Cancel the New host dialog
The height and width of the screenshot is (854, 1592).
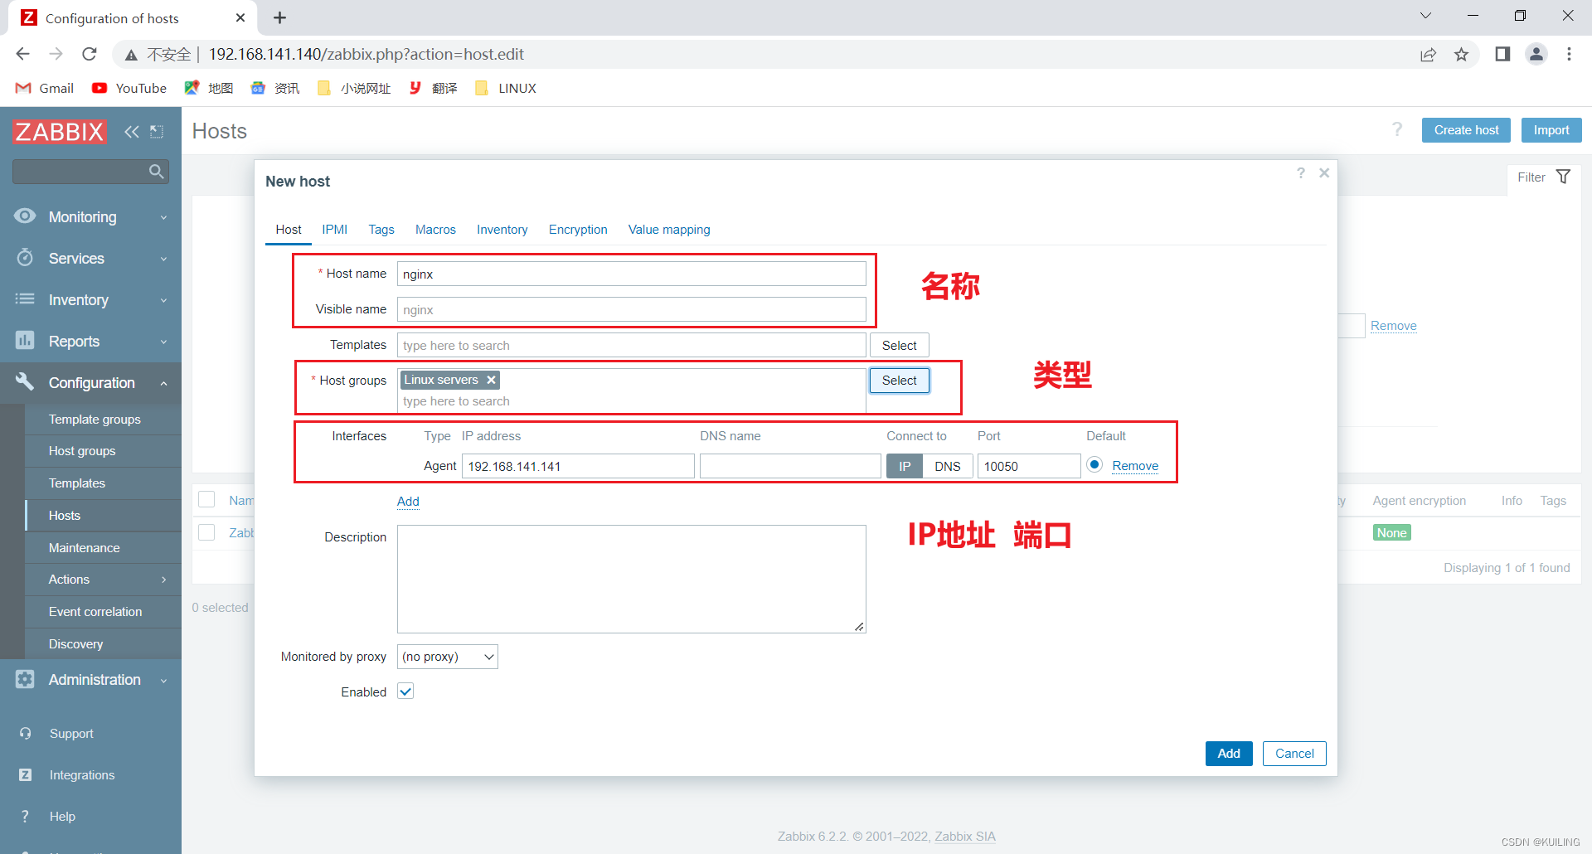click(x=1294, y=754)
